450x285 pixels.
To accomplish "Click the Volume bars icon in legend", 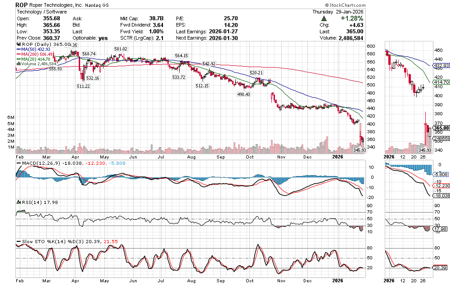I will click(x=18, y=64).
